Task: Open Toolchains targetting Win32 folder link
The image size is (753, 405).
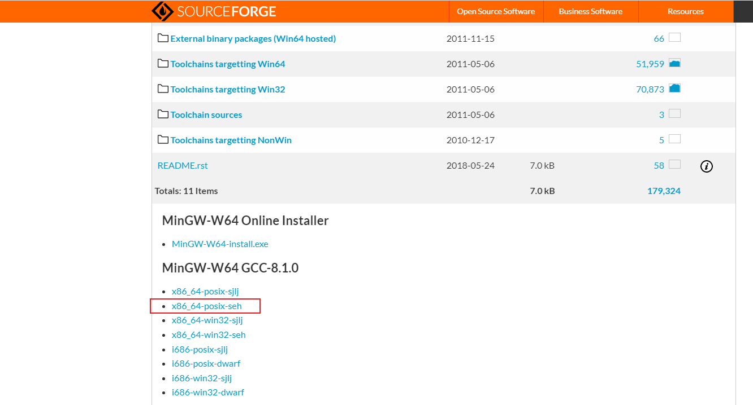Action: 228,89
